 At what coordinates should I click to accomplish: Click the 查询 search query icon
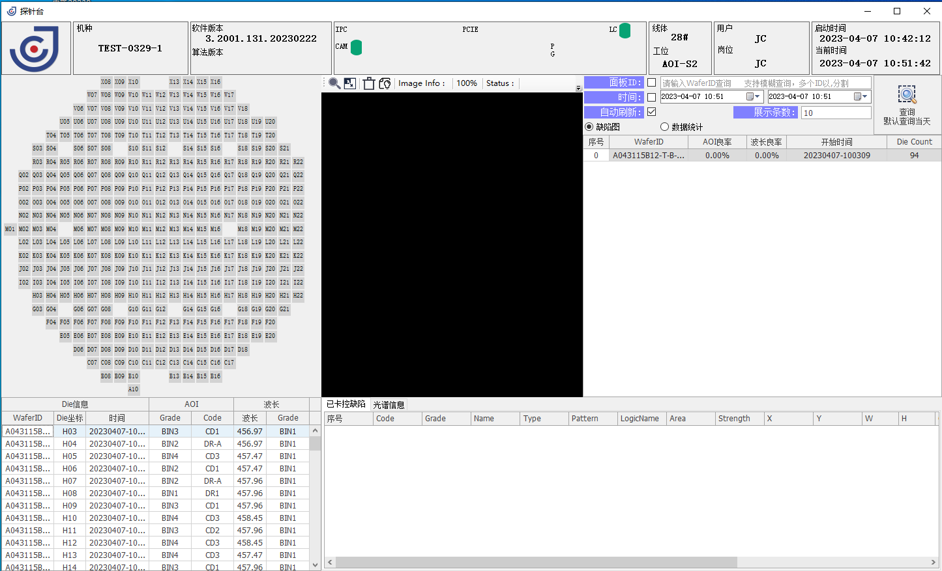[x=907, y=95]
